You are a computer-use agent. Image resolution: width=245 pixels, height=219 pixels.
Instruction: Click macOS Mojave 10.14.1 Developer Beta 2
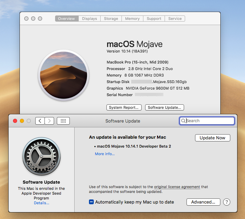[x=134, y=147]
